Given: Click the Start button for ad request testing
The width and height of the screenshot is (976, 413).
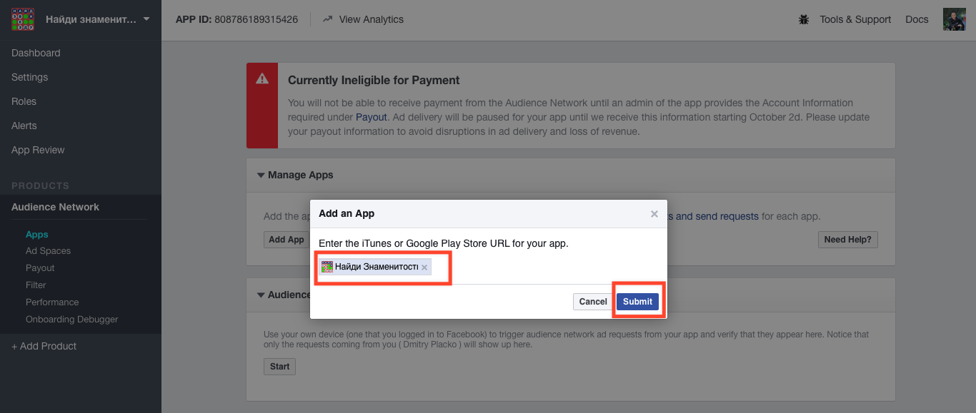Looking at the screenshot, I should tap(279, 367).
